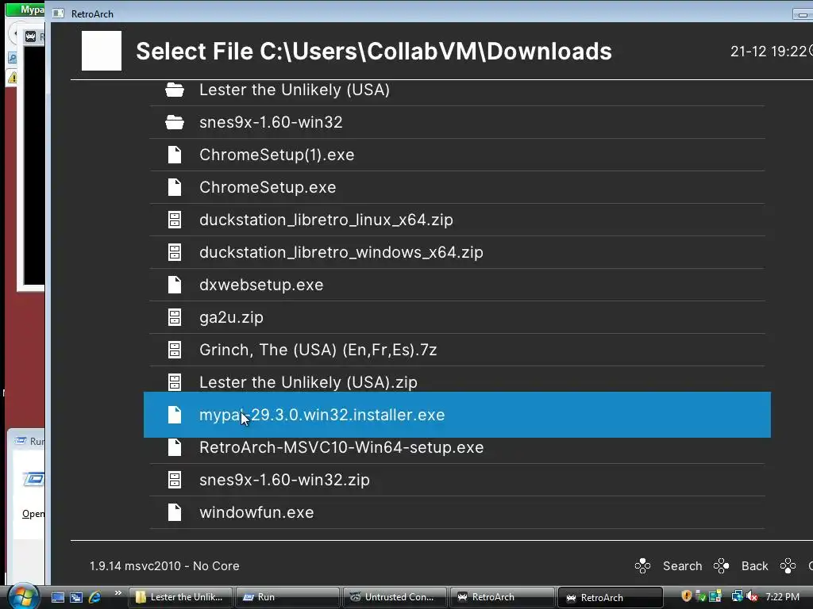Click the 7:22 PM taskbar clock
The height and width of the screenshot is (609, 813).
(782, 597)
